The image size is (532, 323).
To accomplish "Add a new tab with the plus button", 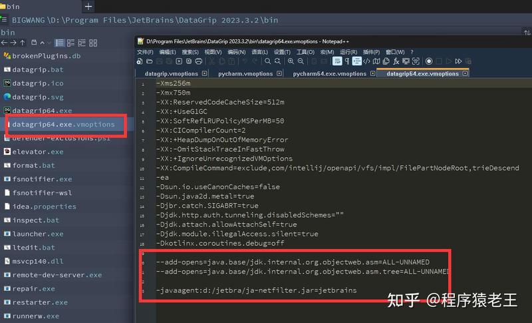I will point(88,7).
